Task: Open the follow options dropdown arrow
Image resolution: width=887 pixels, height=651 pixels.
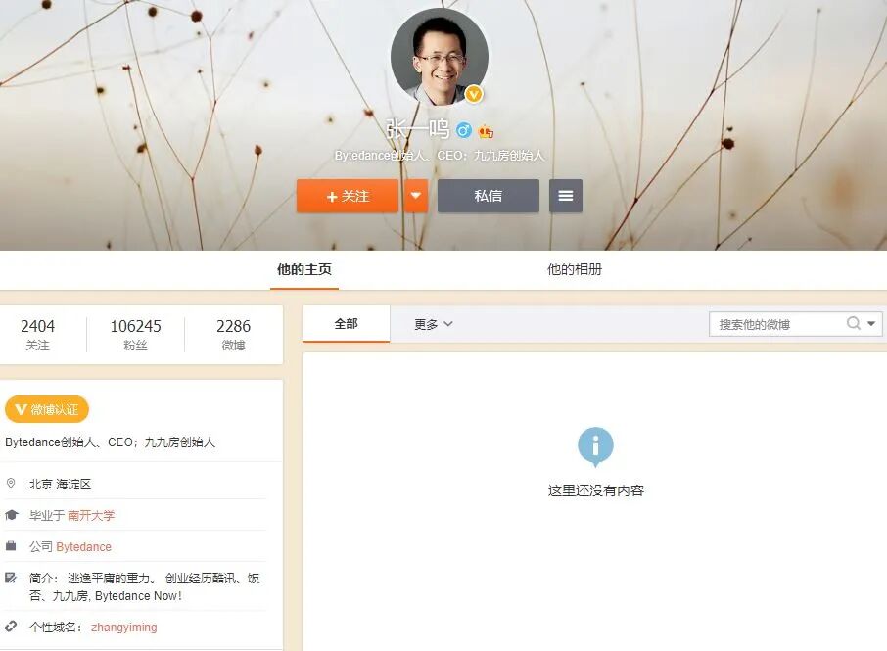Action: pos(416,196)
